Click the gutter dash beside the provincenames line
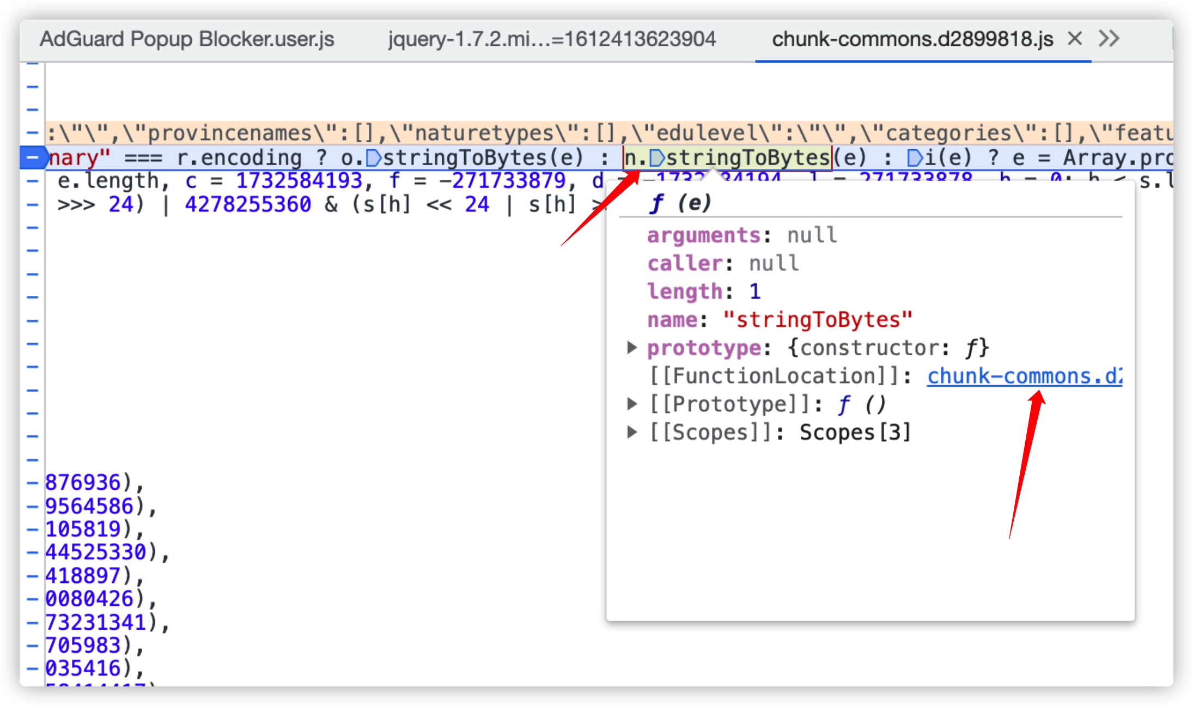Image resolution: width=1193 pixels, height=706 pixels. (x=33, y=133)
